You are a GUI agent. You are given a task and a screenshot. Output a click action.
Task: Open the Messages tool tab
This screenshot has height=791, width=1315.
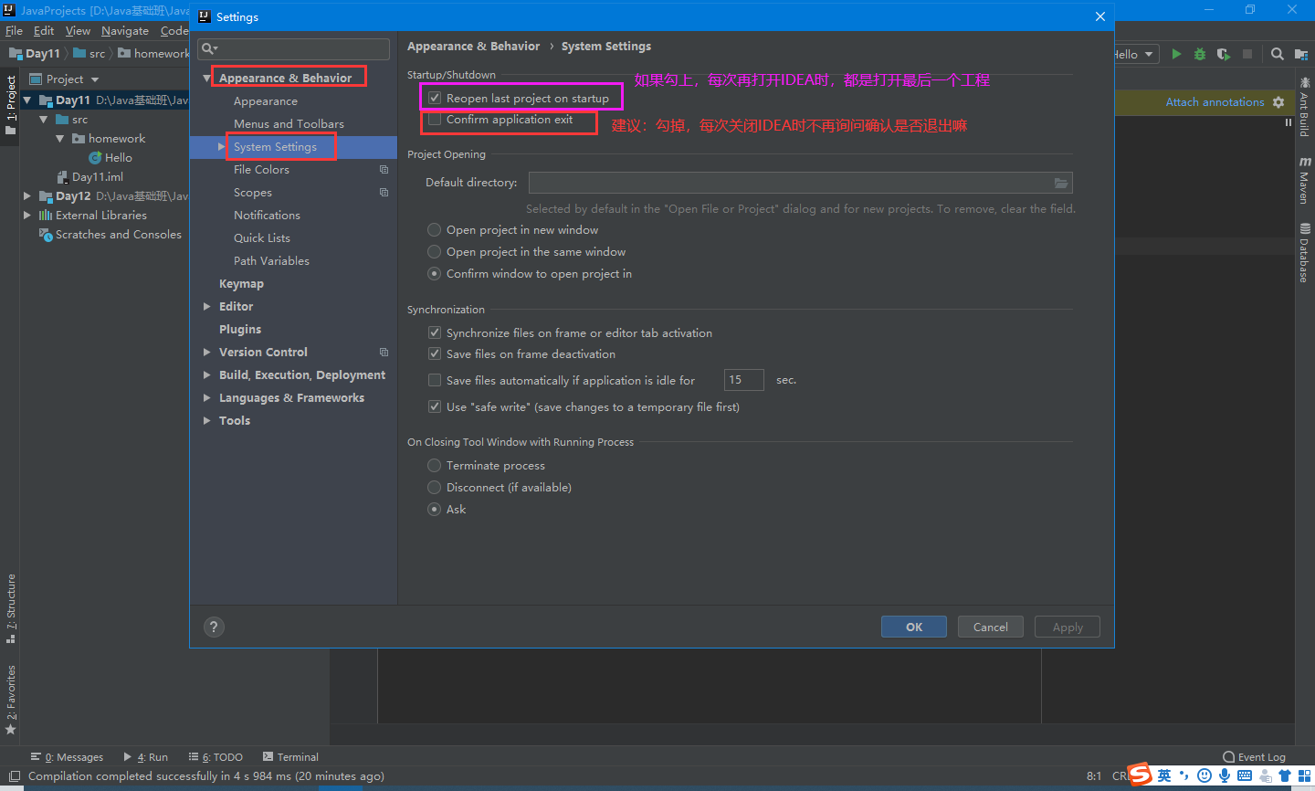pyautogui.click(x=67, y=757)
